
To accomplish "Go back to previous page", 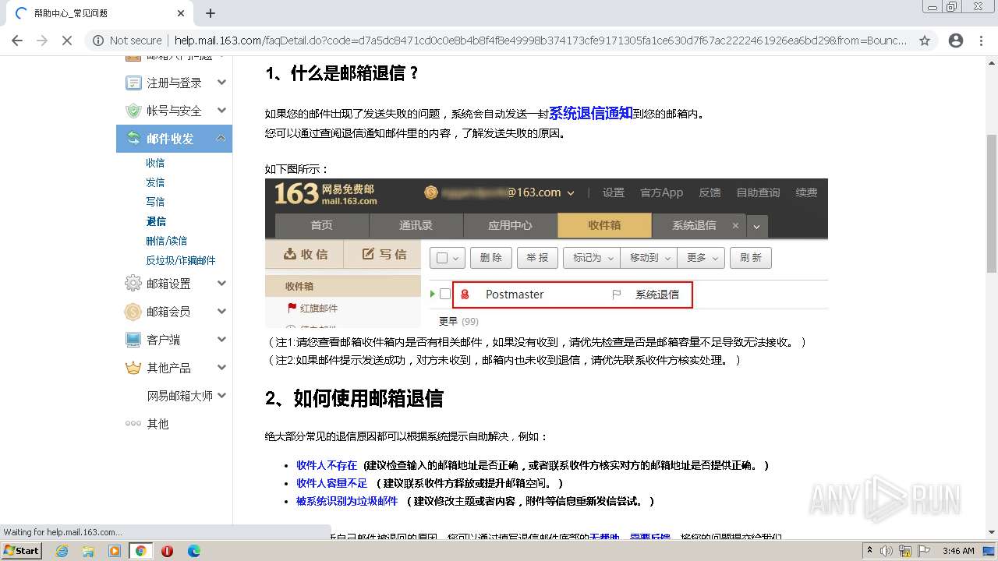I will [x=17, y=41].
